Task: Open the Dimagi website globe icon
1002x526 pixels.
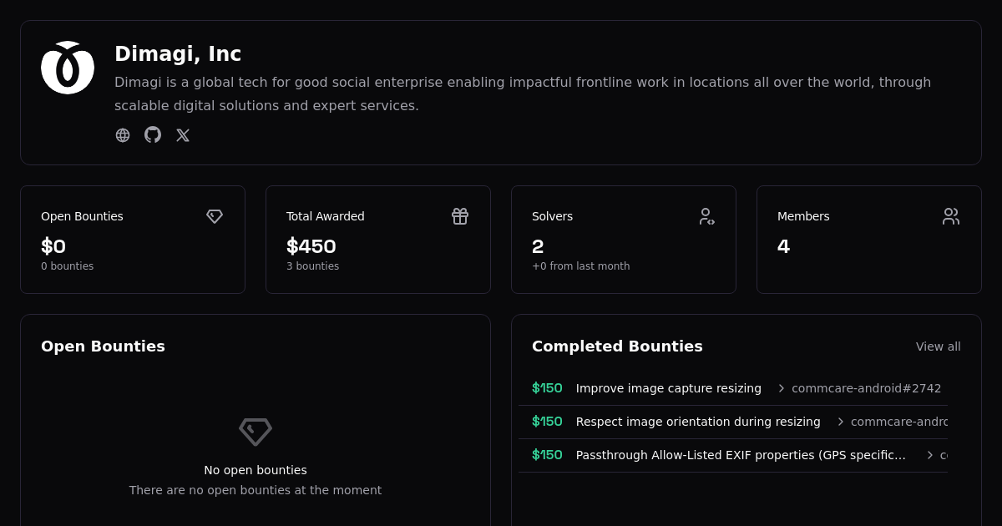Action: tap(123, 135)
